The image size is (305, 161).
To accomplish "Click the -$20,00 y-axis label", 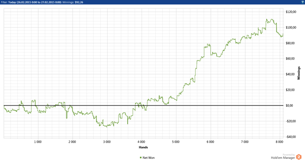I will click(x=291, y=121).
